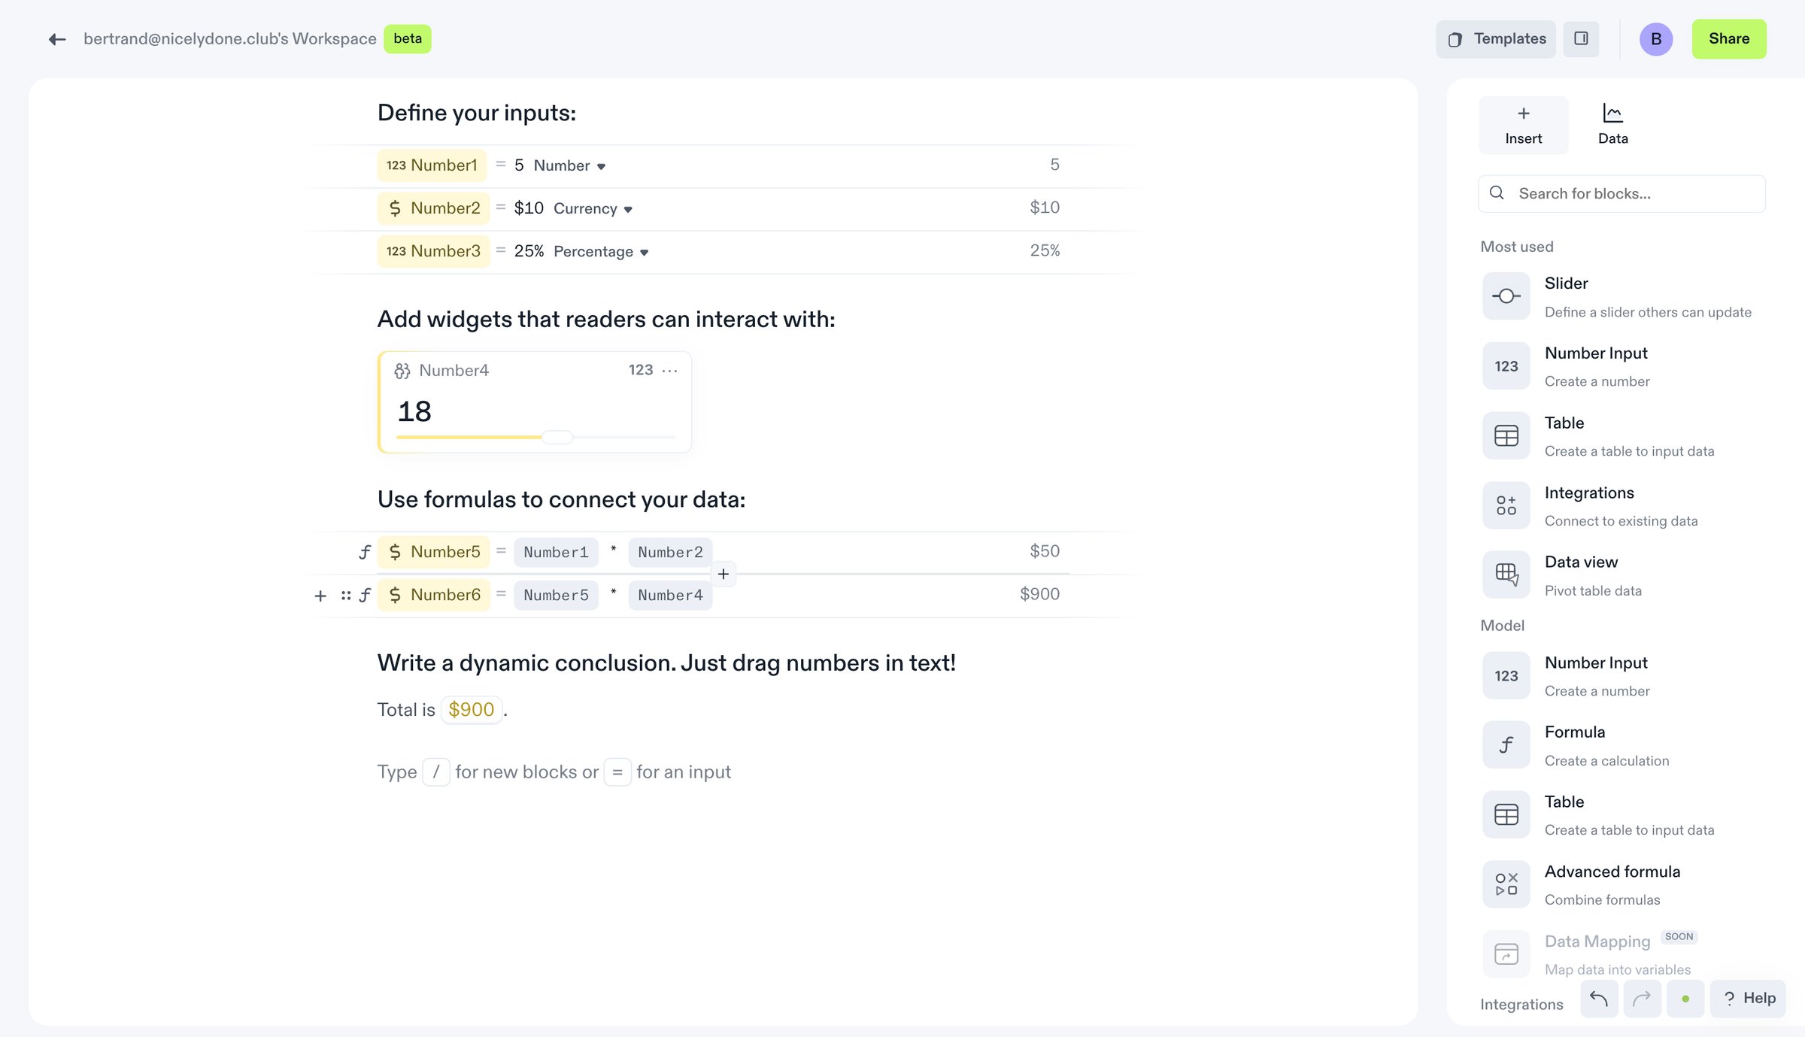
Task: Click the drag handle beside Number6
Action: point(345,596)
